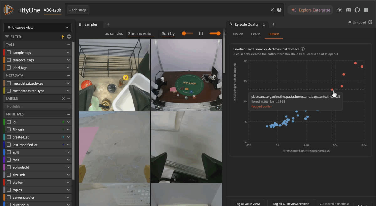Adjust the first orange slider beside Sort by

pyautogui.click(x=187, y=33)
